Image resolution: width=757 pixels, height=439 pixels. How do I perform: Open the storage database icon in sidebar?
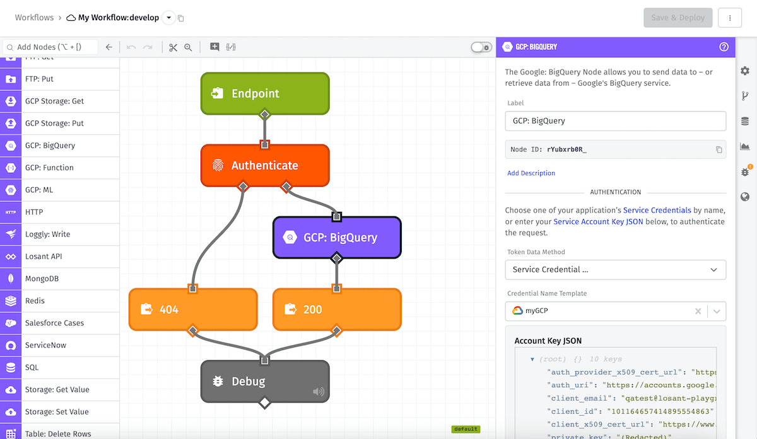[745, 121]
